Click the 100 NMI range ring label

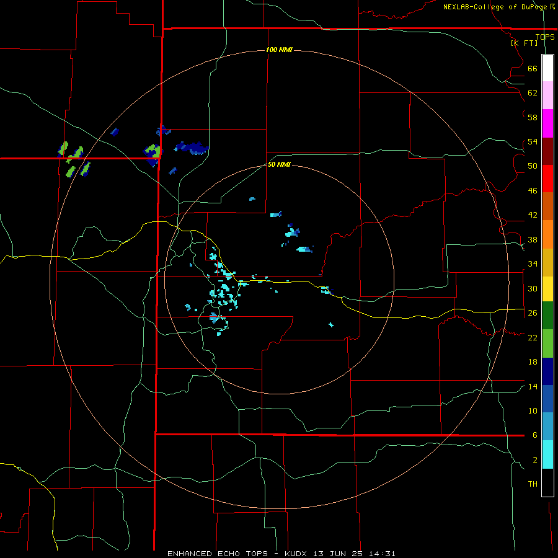click(x=279, y=50)
